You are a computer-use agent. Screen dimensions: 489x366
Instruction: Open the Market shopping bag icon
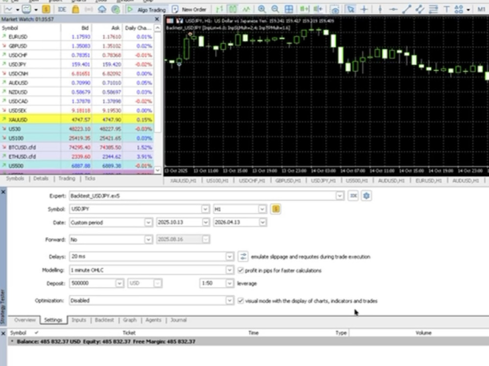pos(75,9)
